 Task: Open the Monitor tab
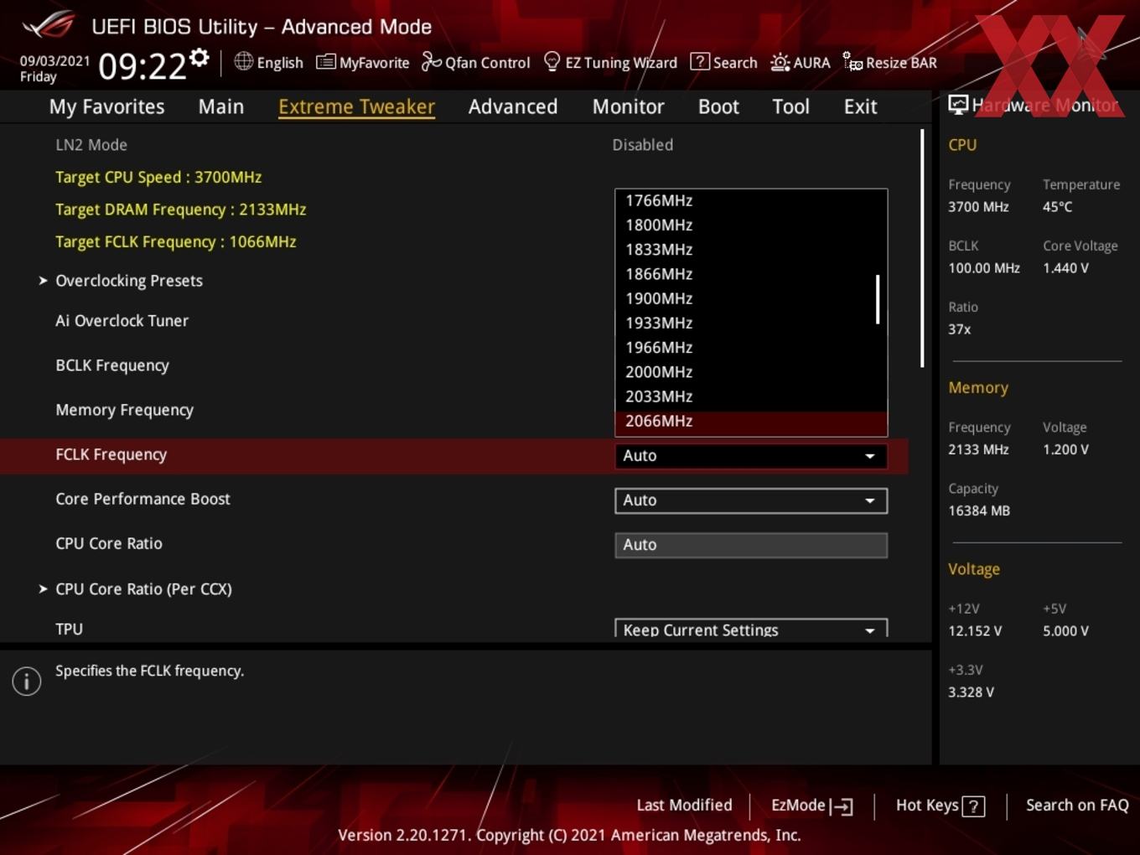pyautogui.click(x=628, y=106)
